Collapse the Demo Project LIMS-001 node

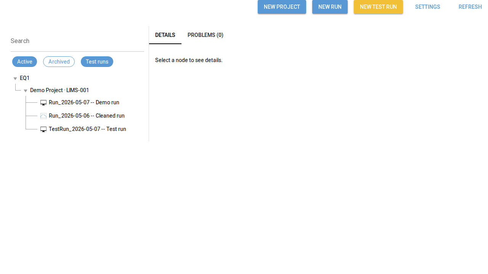point(26,91)
